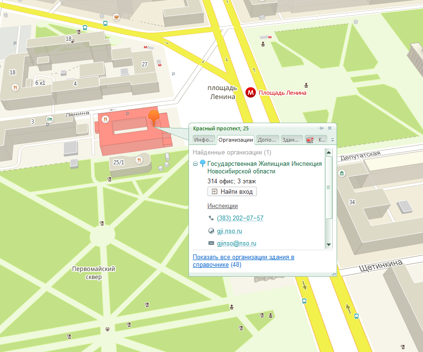Click the Депутатская street label
Viewport: 423px width, 352px height.
pyautogui.click(x=360, y=155)
